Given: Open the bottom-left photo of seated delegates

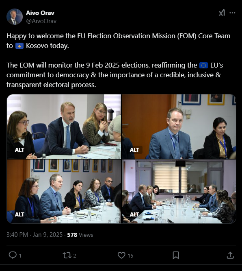Looking at the screenshot, I should pyautogui.click(x=64, y=191).
